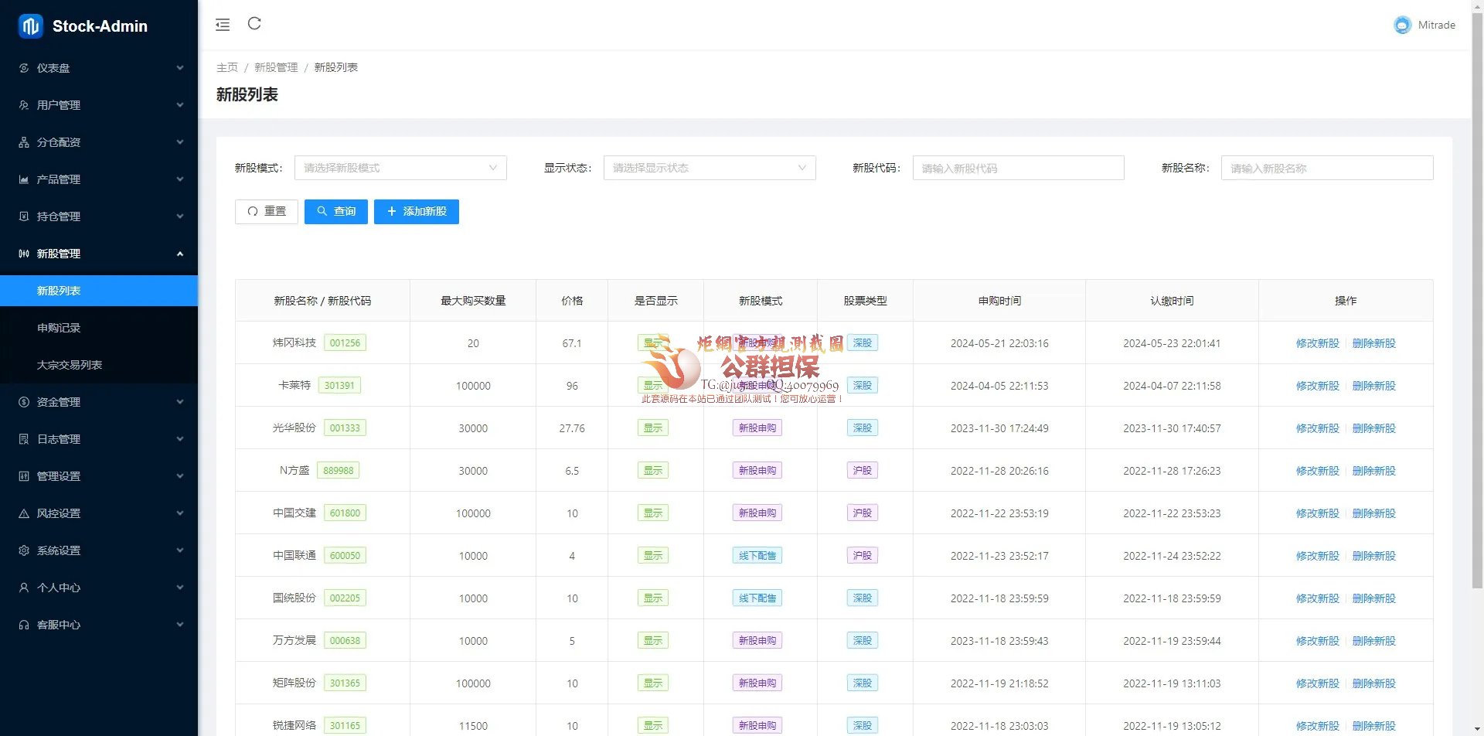This screenshot has height=736, width=1484.
Task: Click 线下配售 tag for 国统股份
Action: (757, 598)
